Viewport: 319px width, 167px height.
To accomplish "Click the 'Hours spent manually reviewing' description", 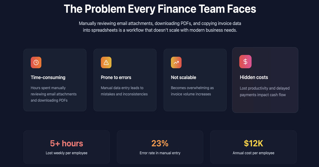I will [54, 94].
